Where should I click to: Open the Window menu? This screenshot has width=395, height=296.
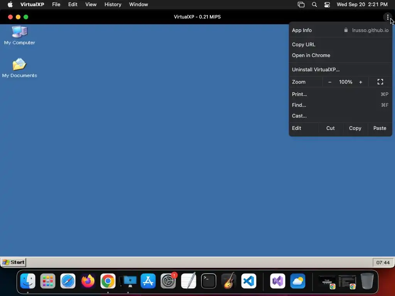click(138, 4)
